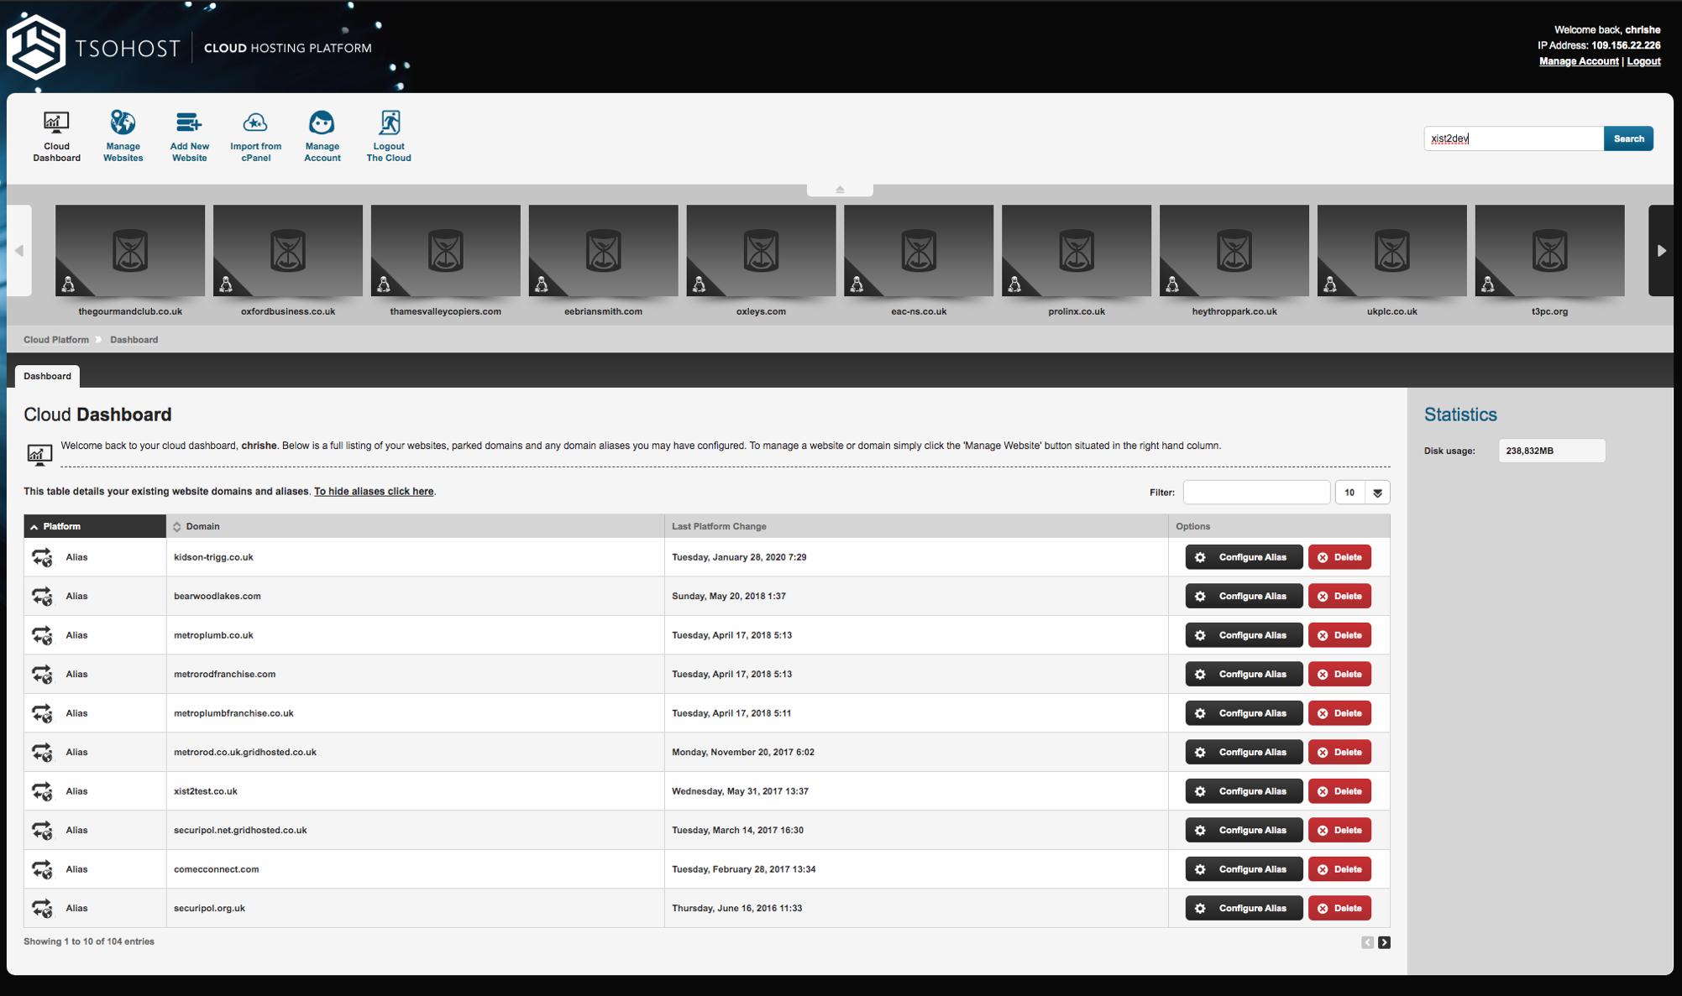Open the Add New Website icon

pyautogui.click(x=189, y=123)
